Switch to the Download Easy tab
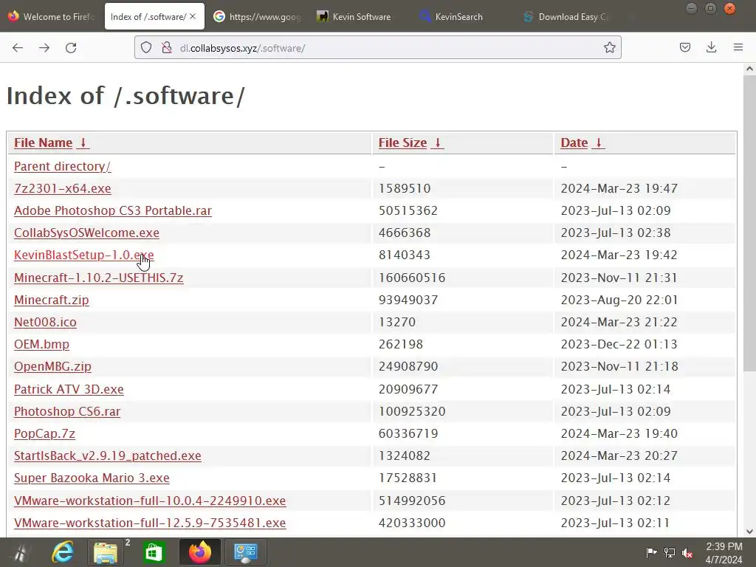756x567 pixels. pyautogui.click(x=567, y=16)
